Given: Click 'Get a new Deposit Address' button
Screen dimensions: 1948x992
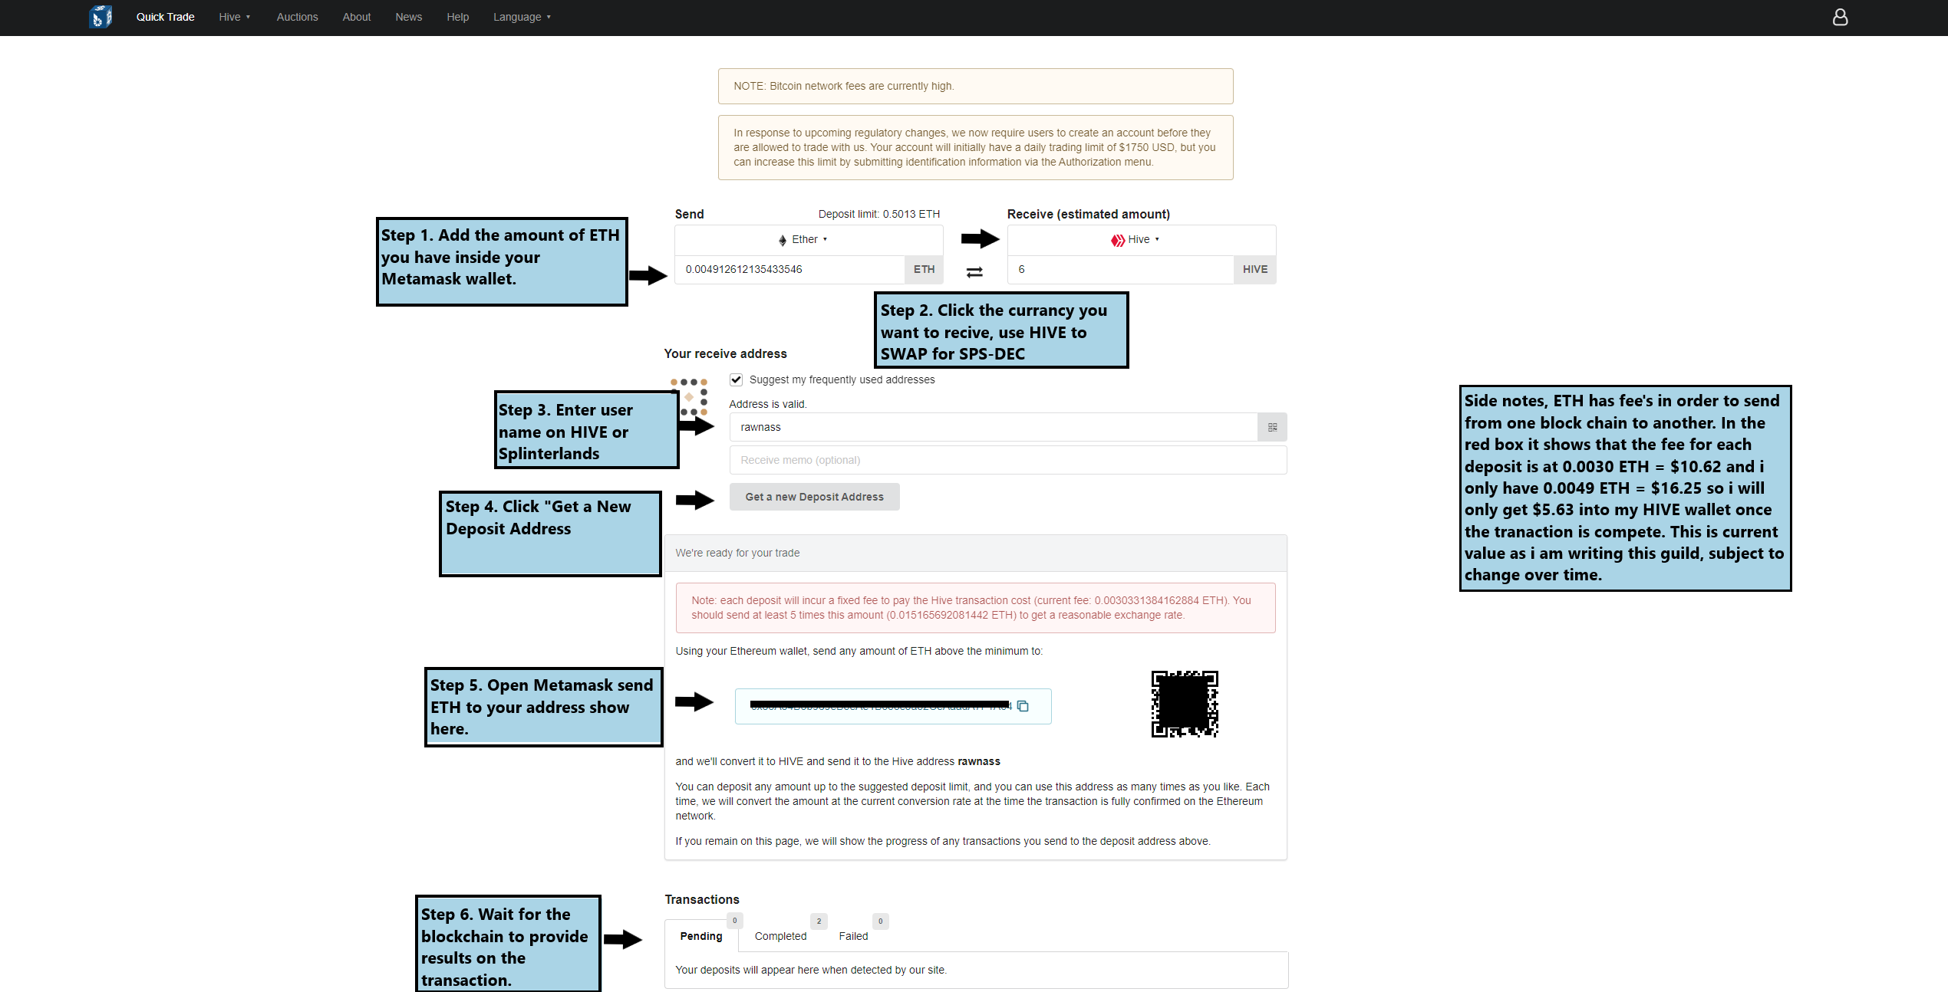Looking at the screenshot, I should 814,497.
